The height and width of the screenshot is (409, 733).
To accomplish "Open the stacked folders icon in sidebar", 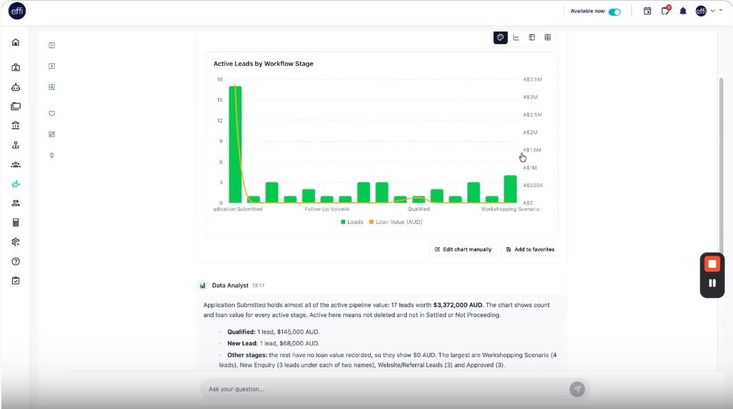I will click(15, 106).
